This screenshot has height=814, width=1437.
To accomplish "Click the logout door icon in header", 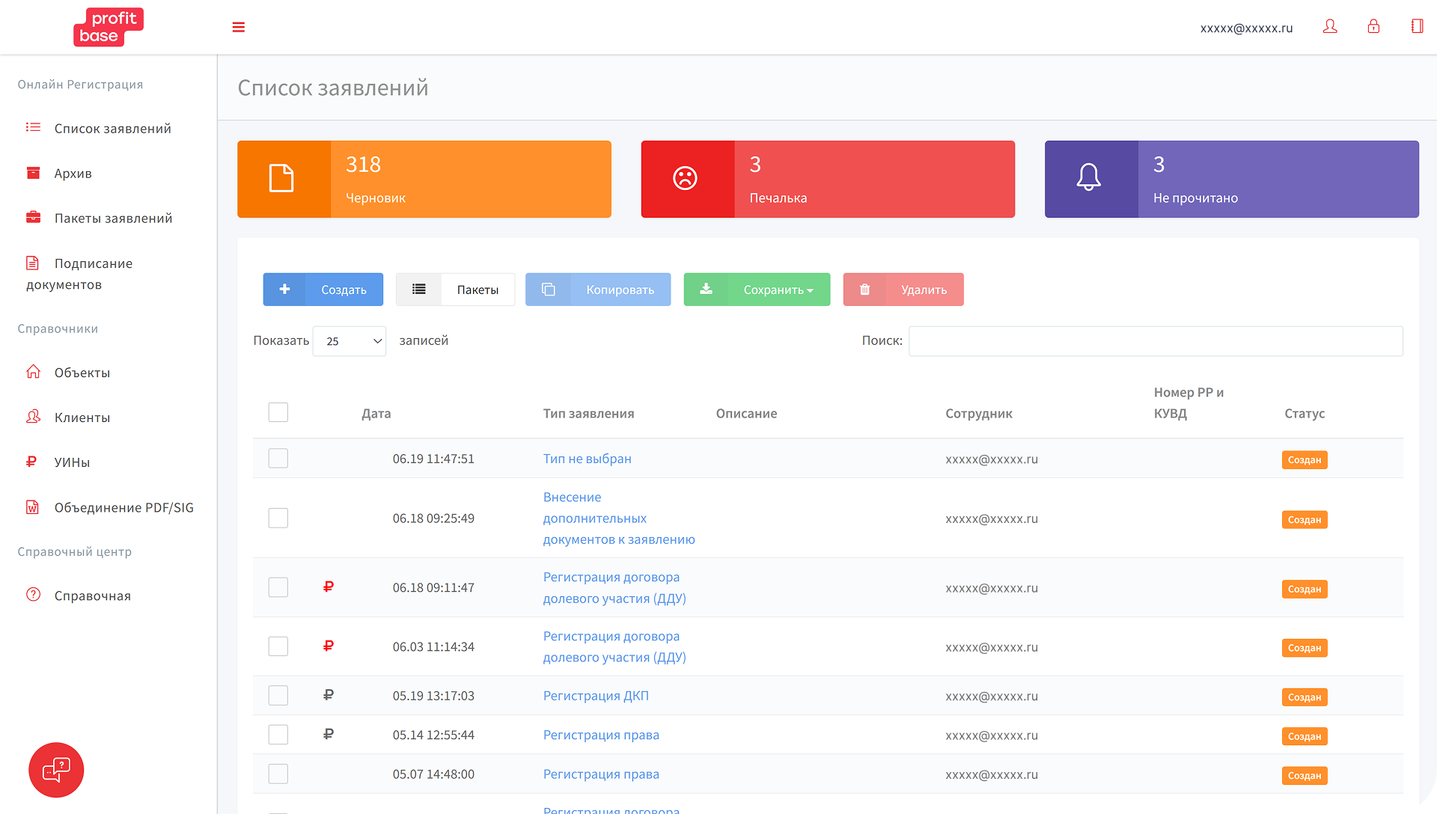I will coord(1417,27).
